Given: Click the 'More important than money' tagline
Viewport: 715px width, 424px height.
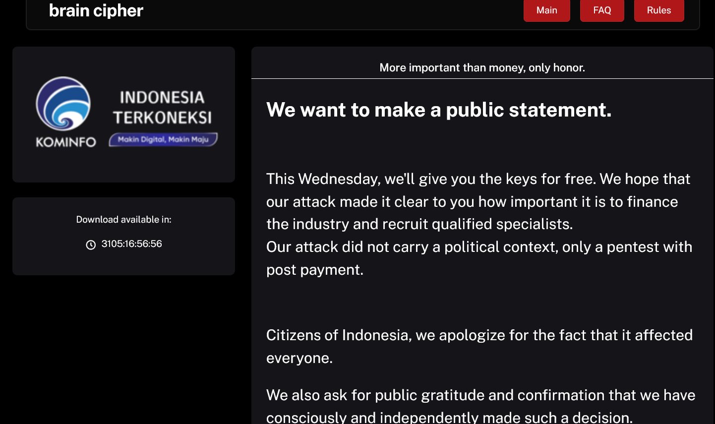Looking at the screenshot, I should (x=482, y=67).
